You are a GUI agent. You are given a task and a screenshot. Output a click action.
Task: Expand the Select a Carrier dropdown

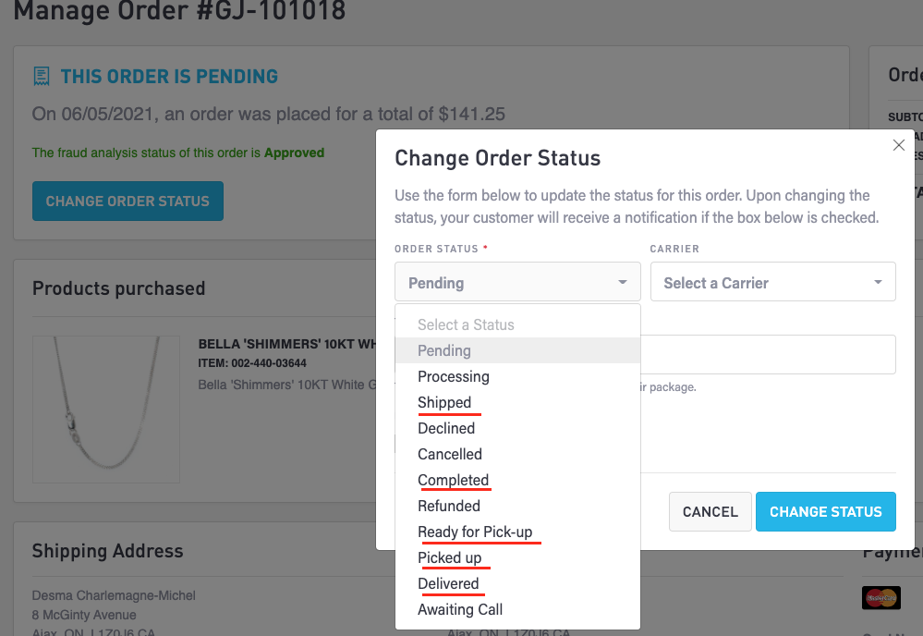pyautogui.click(x=772, y=283)
